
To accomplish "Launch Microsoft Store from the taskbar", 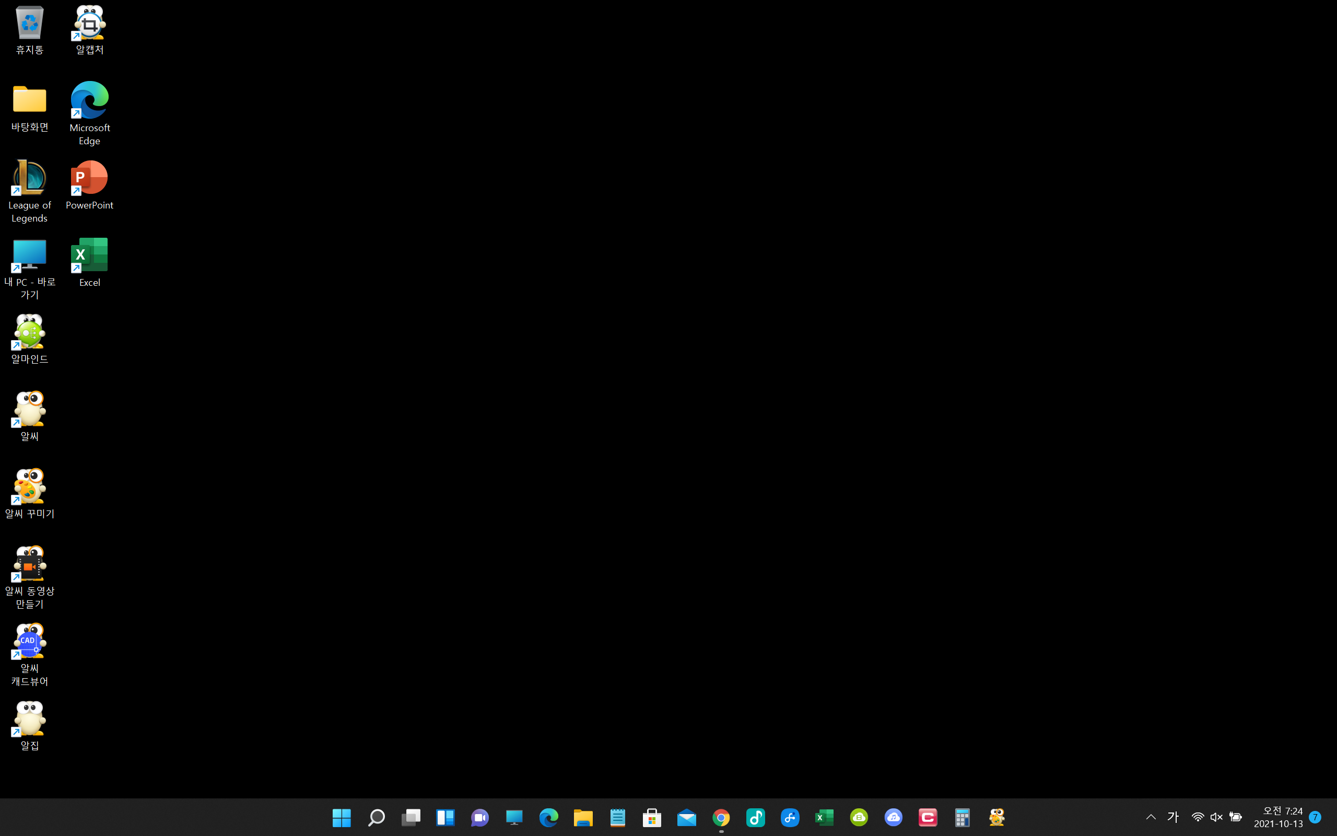I will pyautogui.click(x=652, y=817).
